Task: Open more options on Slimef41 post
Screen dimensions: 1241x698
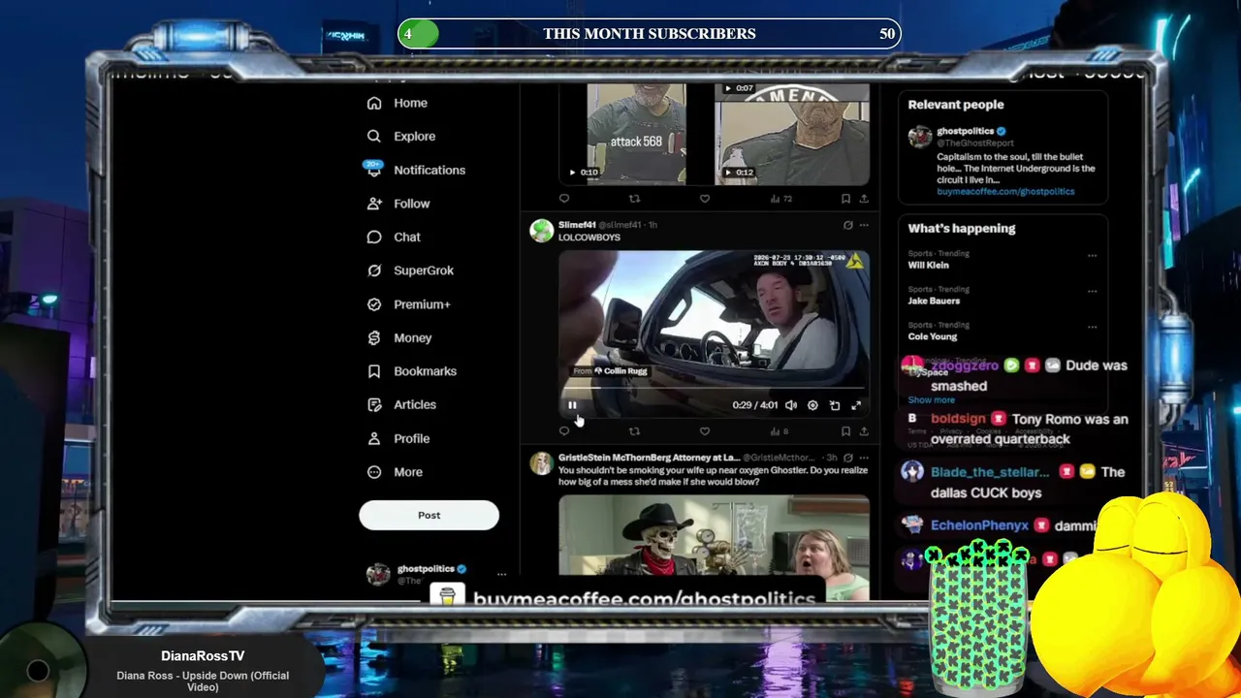Action: (x=864, y=225)
